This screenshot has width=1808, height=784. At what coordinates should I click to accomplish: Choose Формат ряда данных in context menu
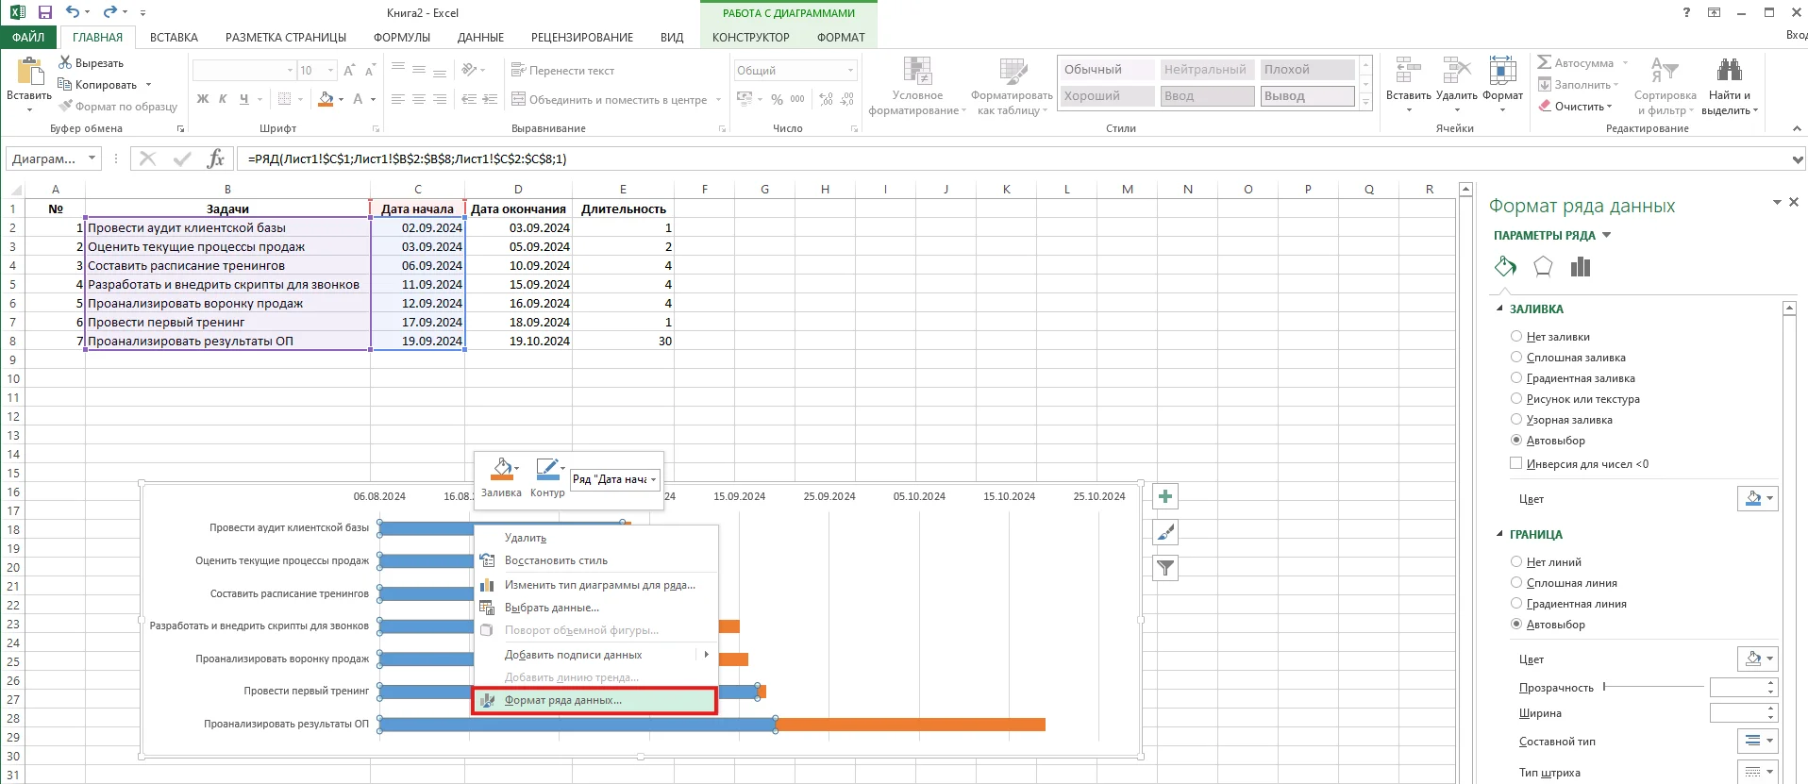pos(594,700)
